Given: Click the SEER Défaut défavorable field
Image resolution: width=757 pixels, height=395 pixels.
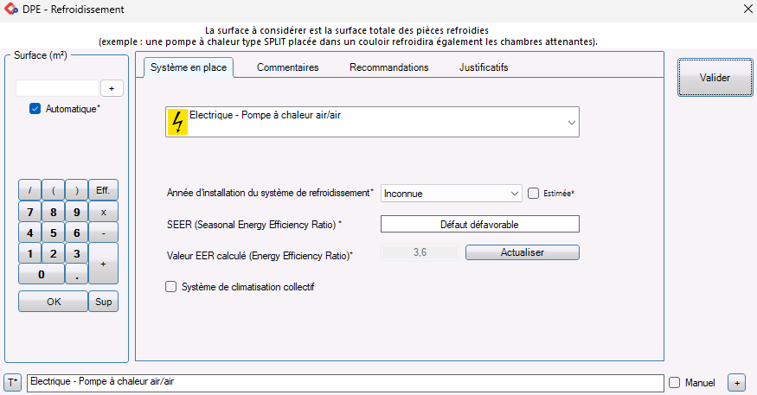Looking at the screenshot, I should [x=479, y=224].
